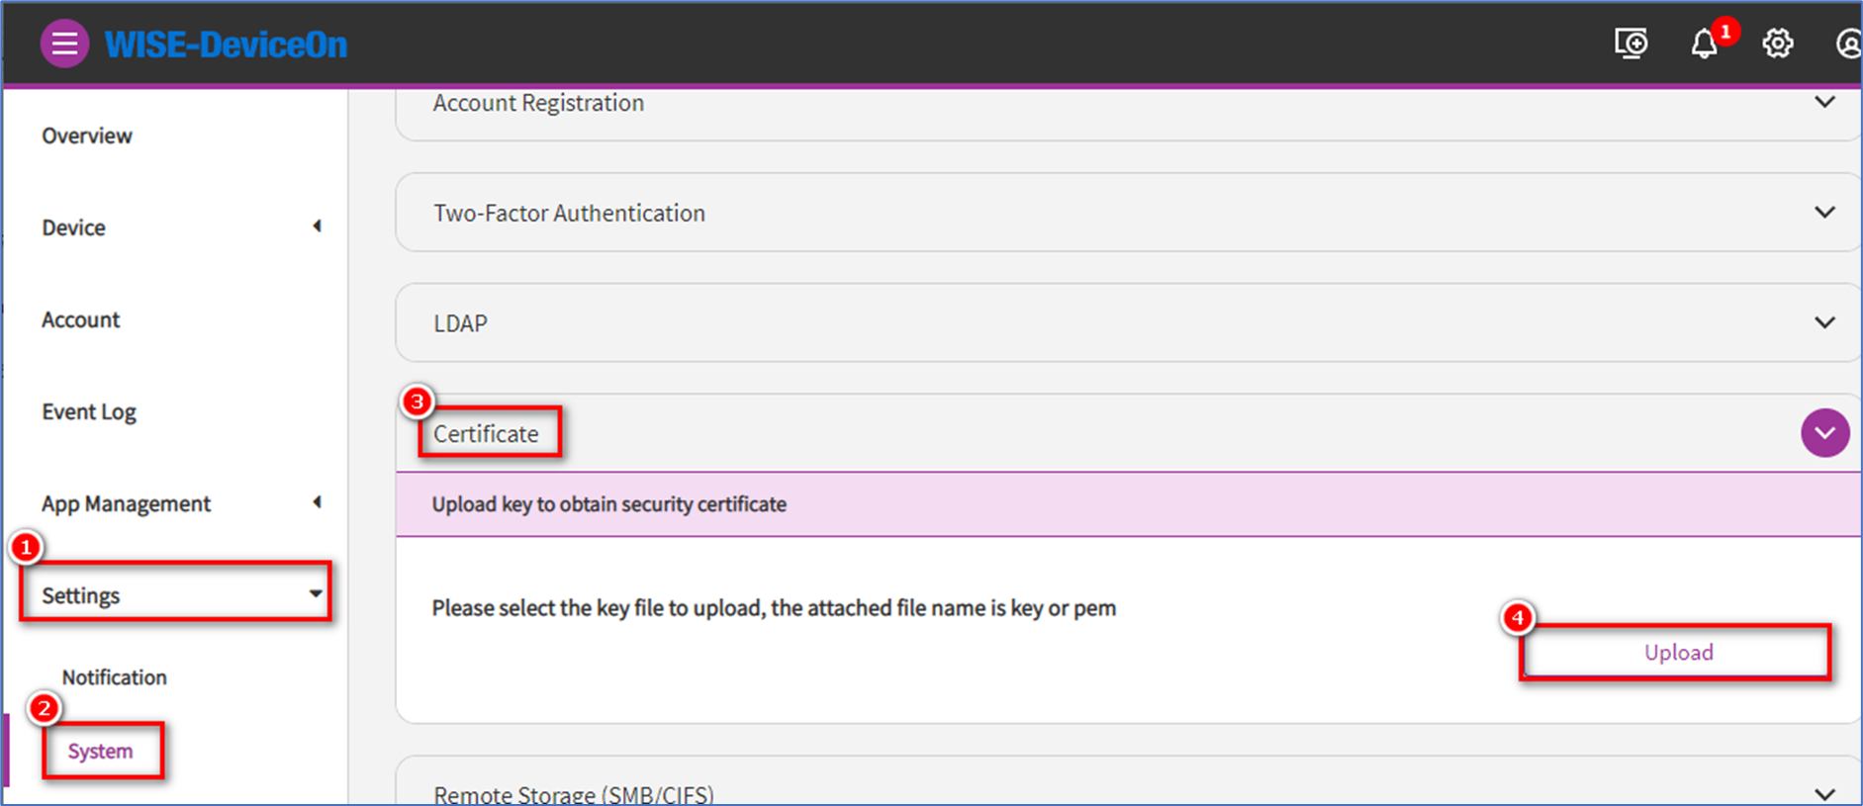Viewport: 1863px width, 806px height.
Task: Click the purple hamburger menu icon
Action: click(64, 45)
